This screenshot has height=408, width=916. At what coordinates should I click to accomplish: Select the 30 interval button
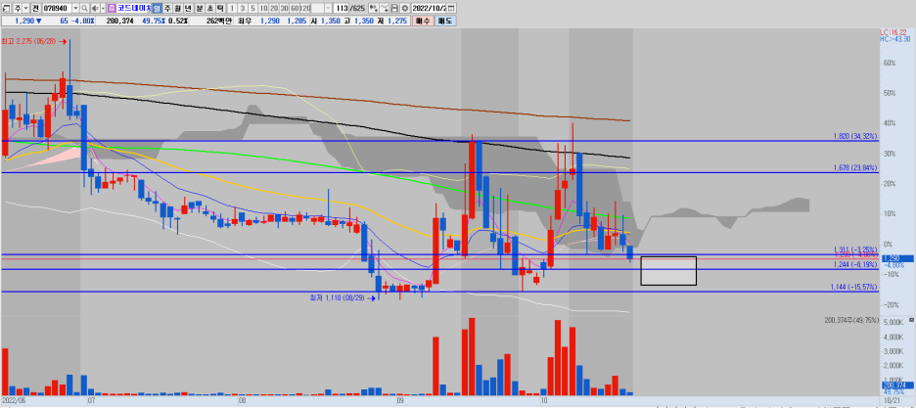(284, 8)
